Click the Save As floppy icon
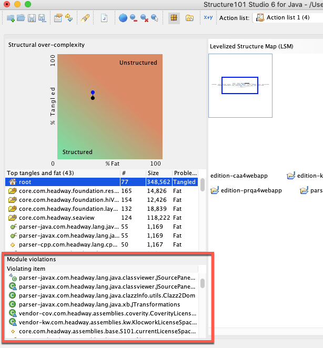Viewport: 323px width, 348px height. 42,18
